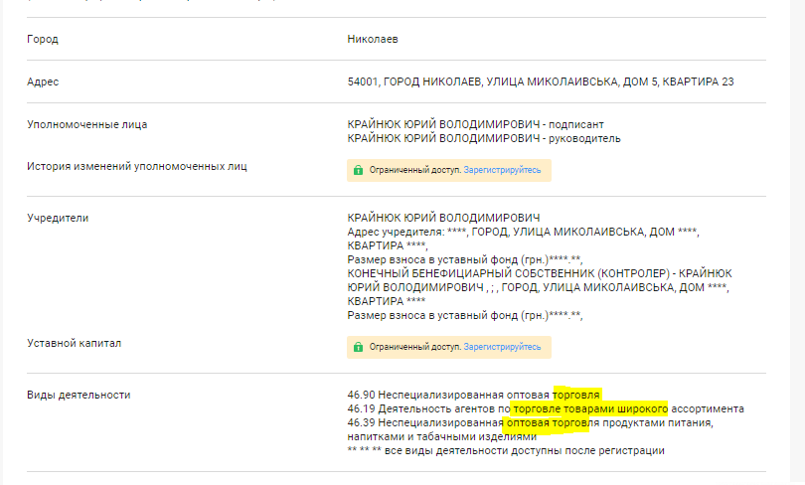
Task: Select the person line ending in руководитель
Action: [484, 139]
